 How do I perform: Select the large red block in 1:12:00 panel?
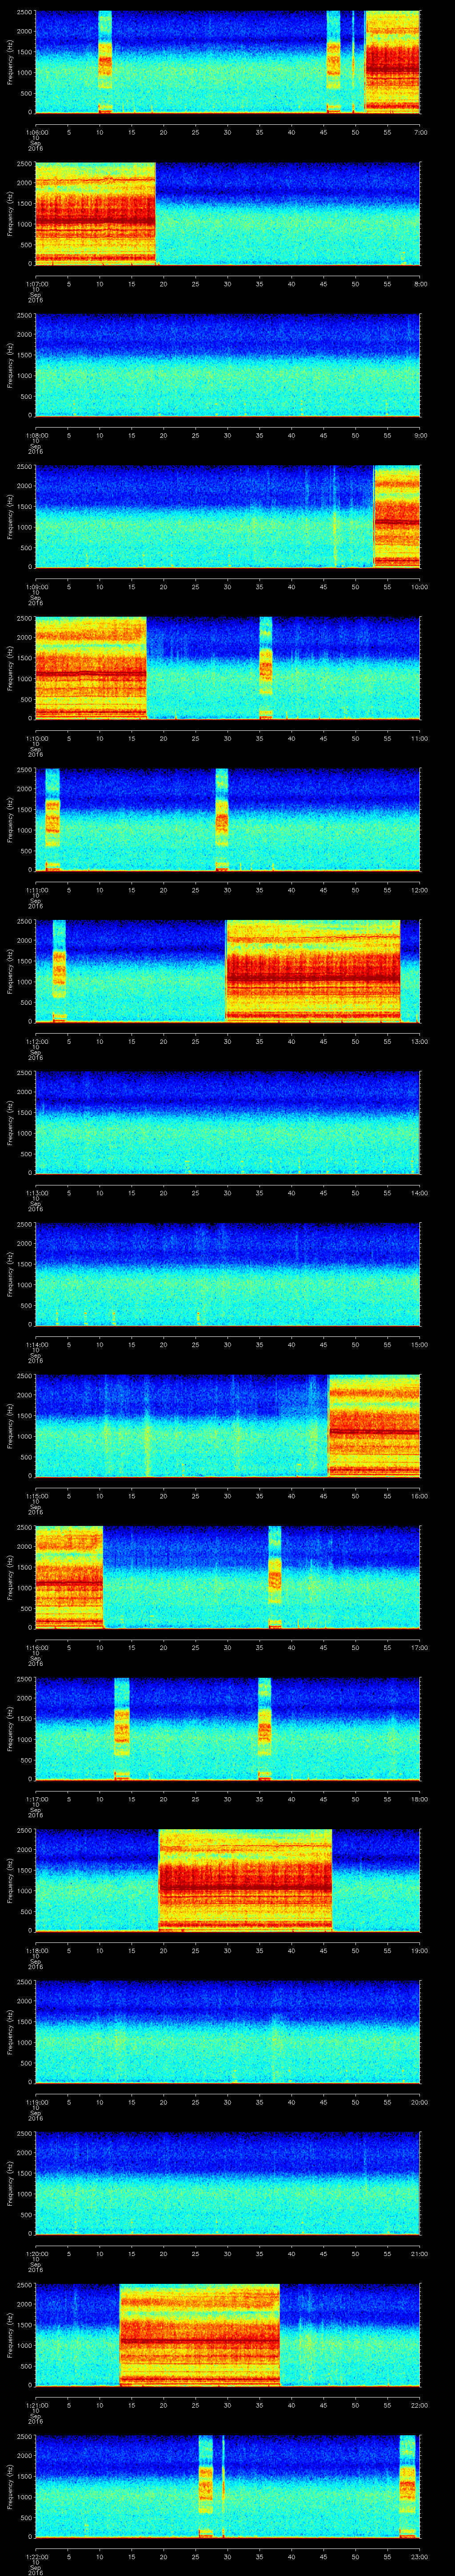(313, 971)
